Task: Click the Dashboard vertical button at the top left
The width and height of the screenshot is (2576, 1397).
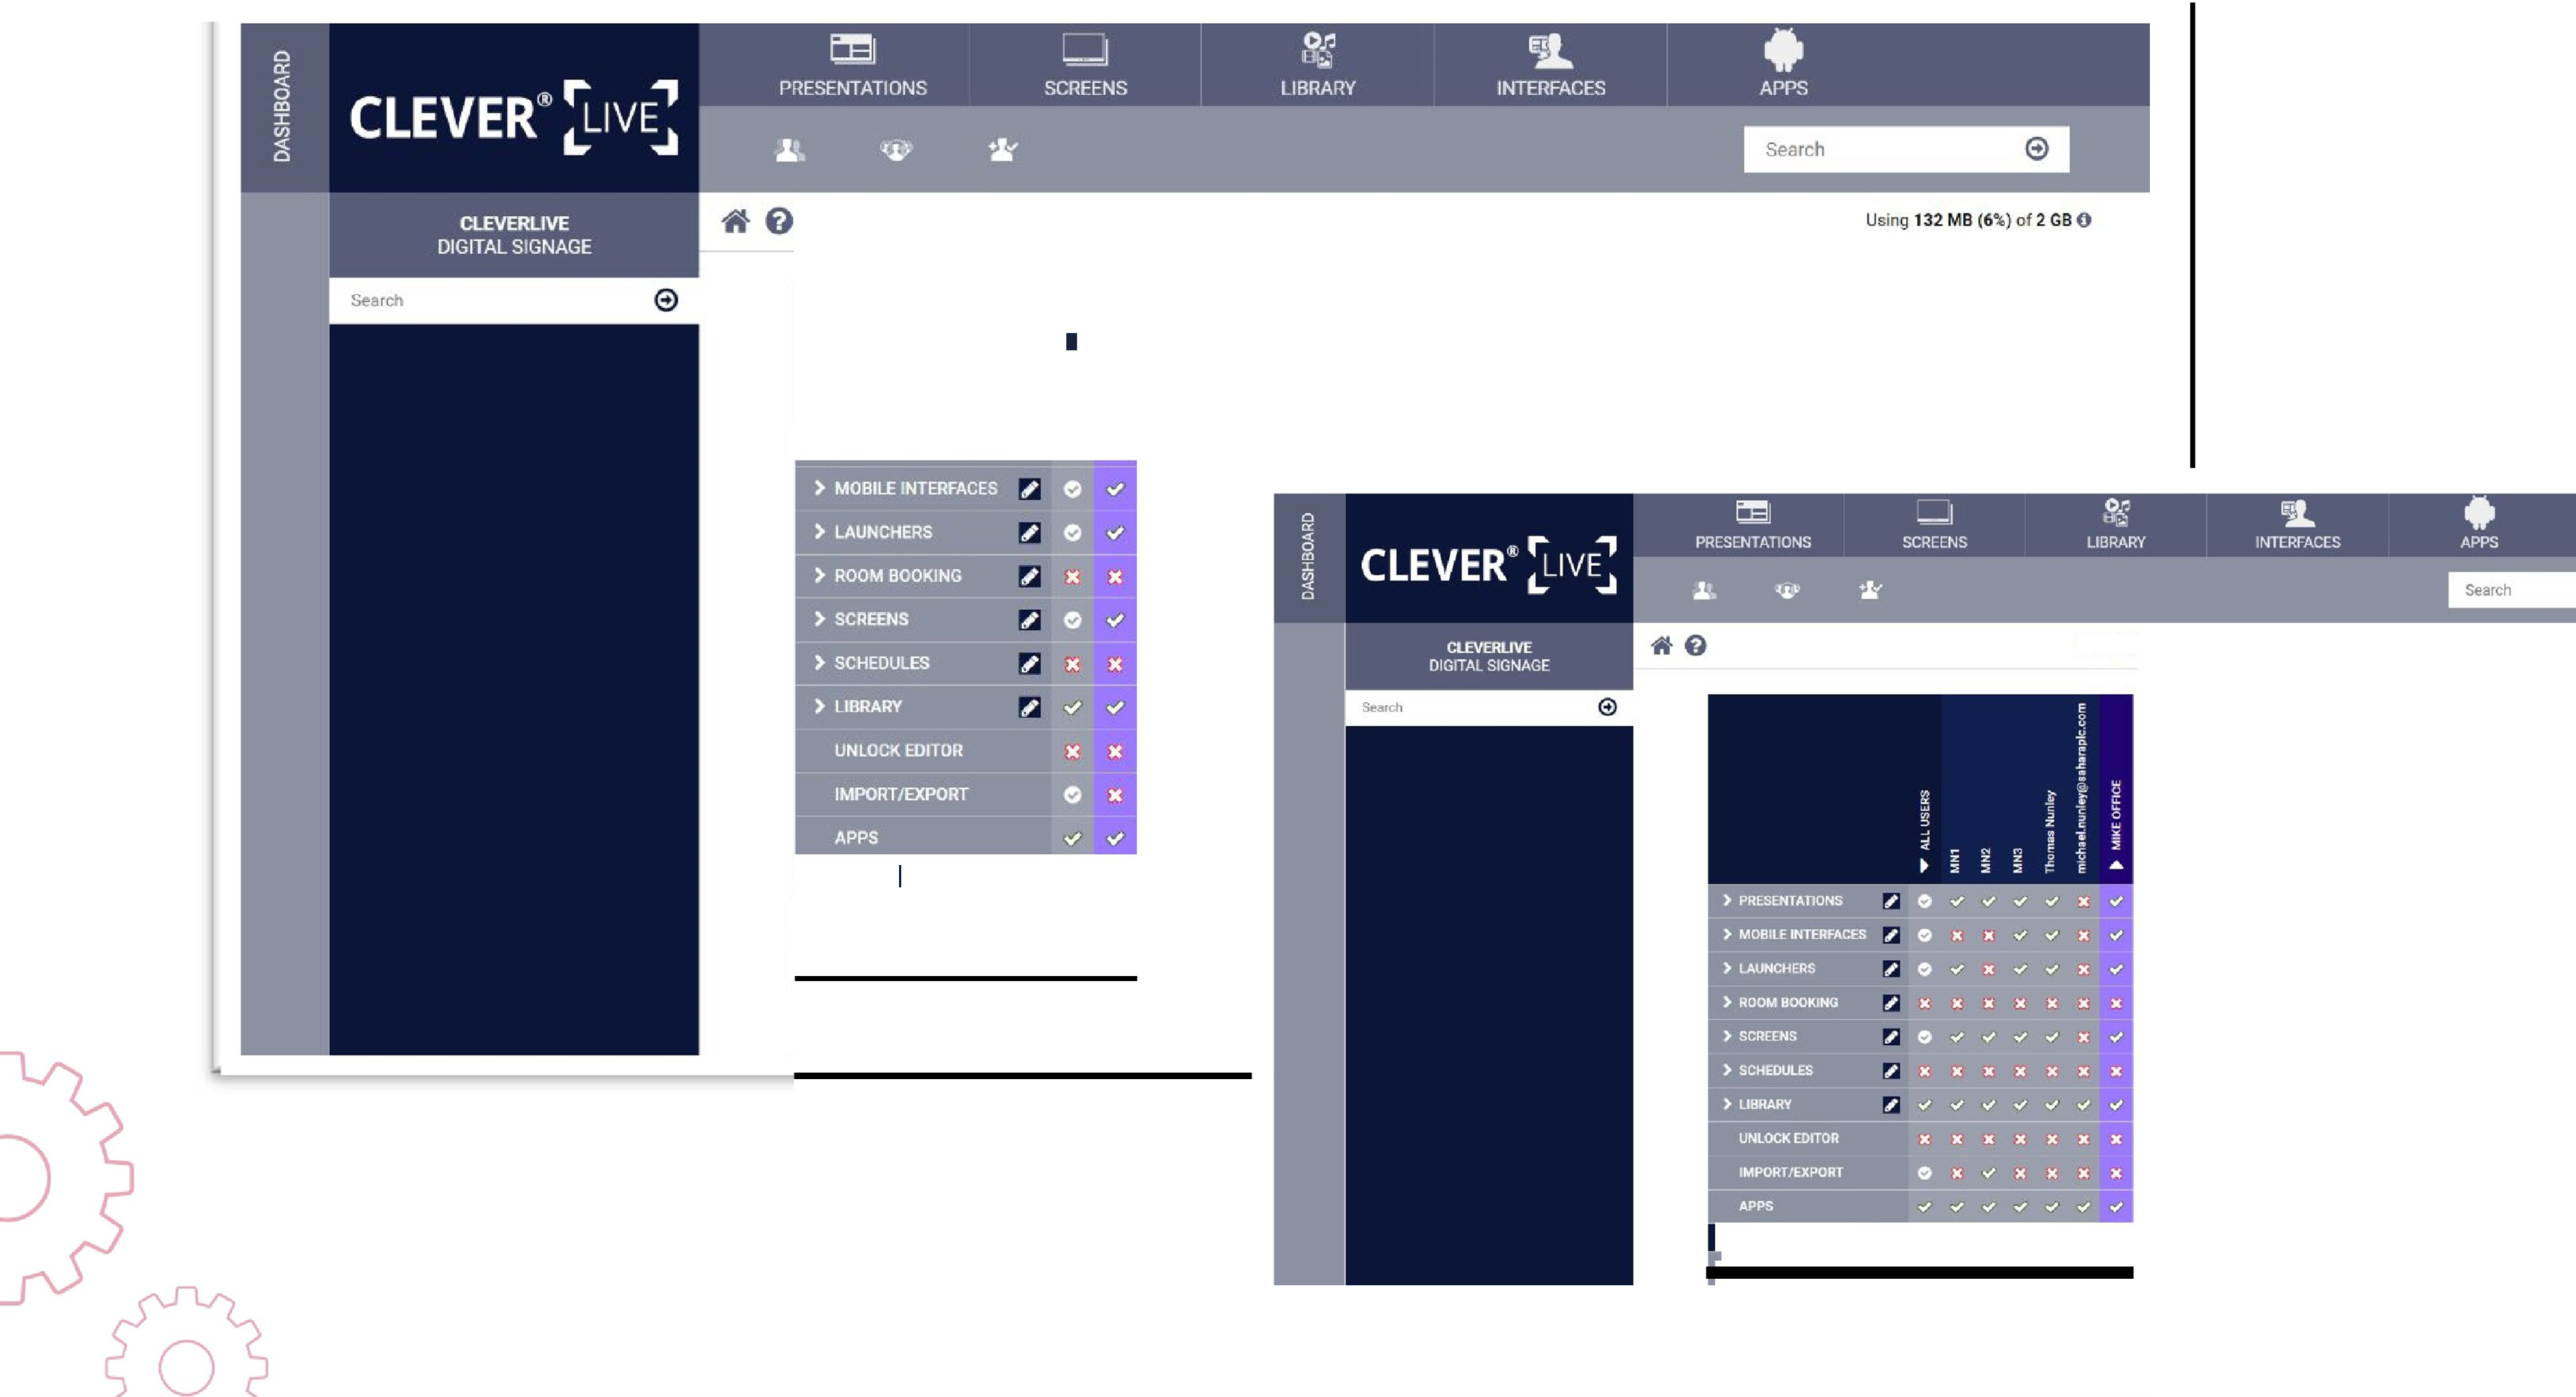Action: point(284,107)
